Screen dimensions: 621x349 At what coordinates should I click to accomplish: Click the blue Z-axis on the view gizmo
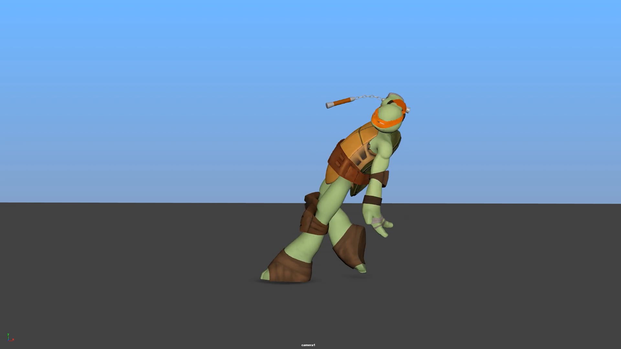pyautogui.click(x=9, y=340)
